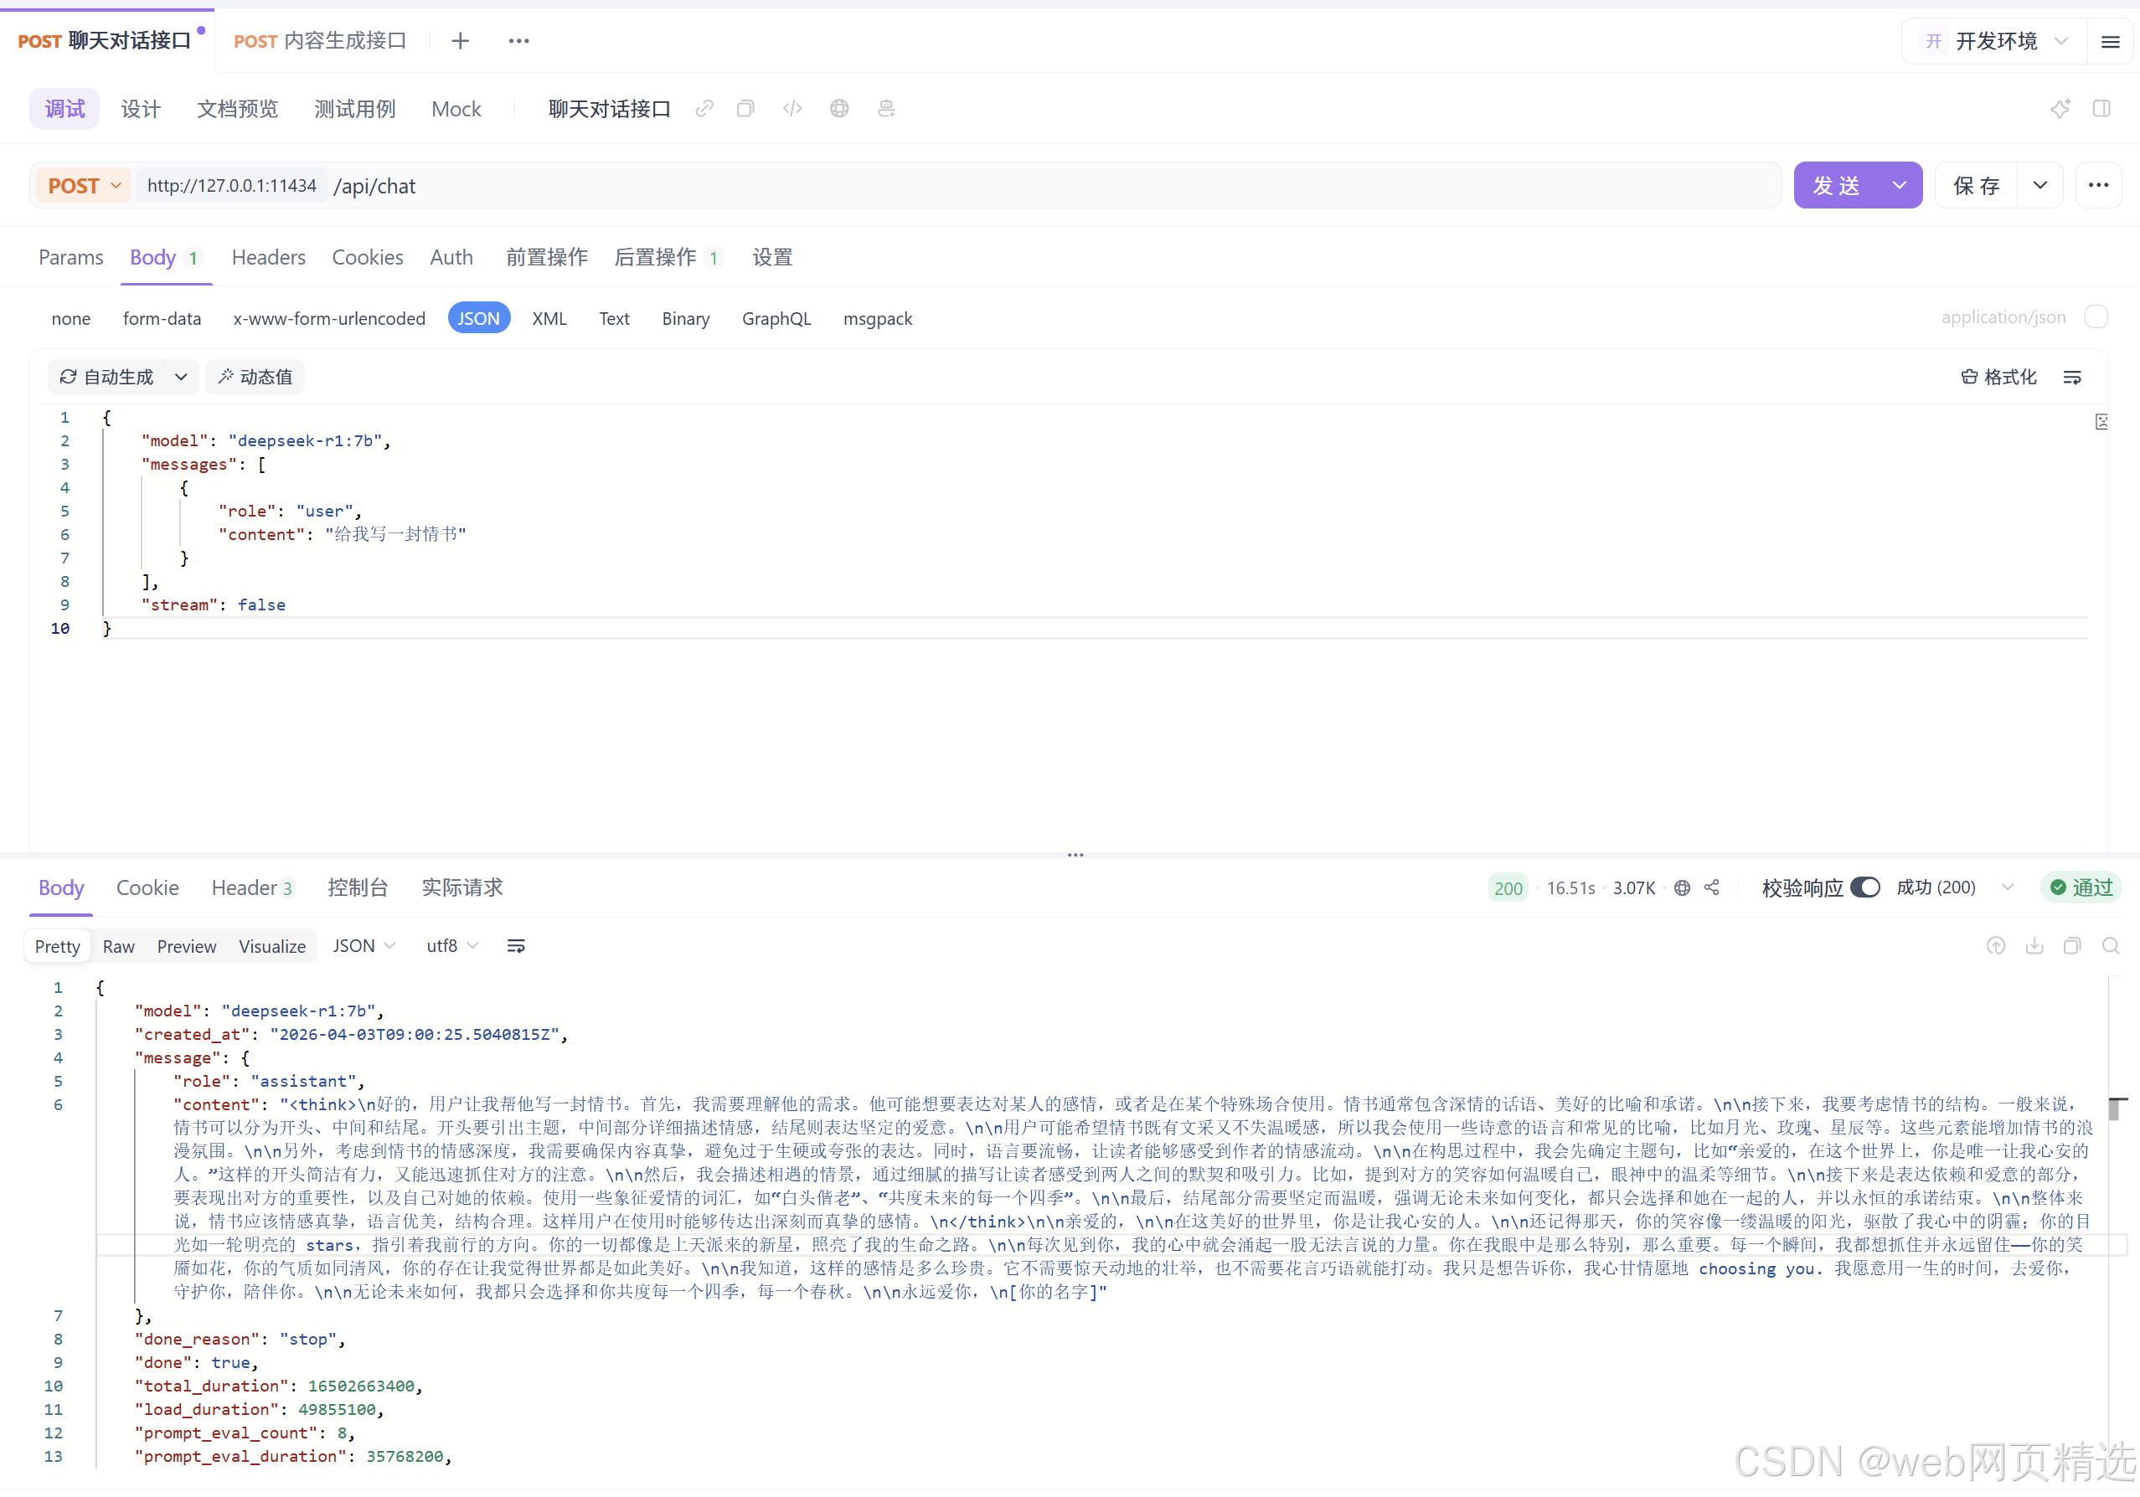The width and height of the screenshot is (2140, 1497).
Task: Open the hamburger menu at top right
Action: 2112,41
